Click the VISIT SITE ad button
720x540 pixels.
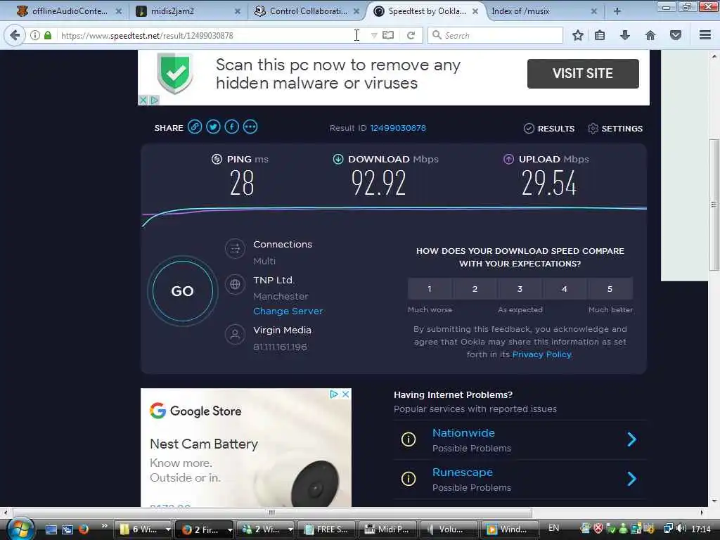click(x=583, y=73)
